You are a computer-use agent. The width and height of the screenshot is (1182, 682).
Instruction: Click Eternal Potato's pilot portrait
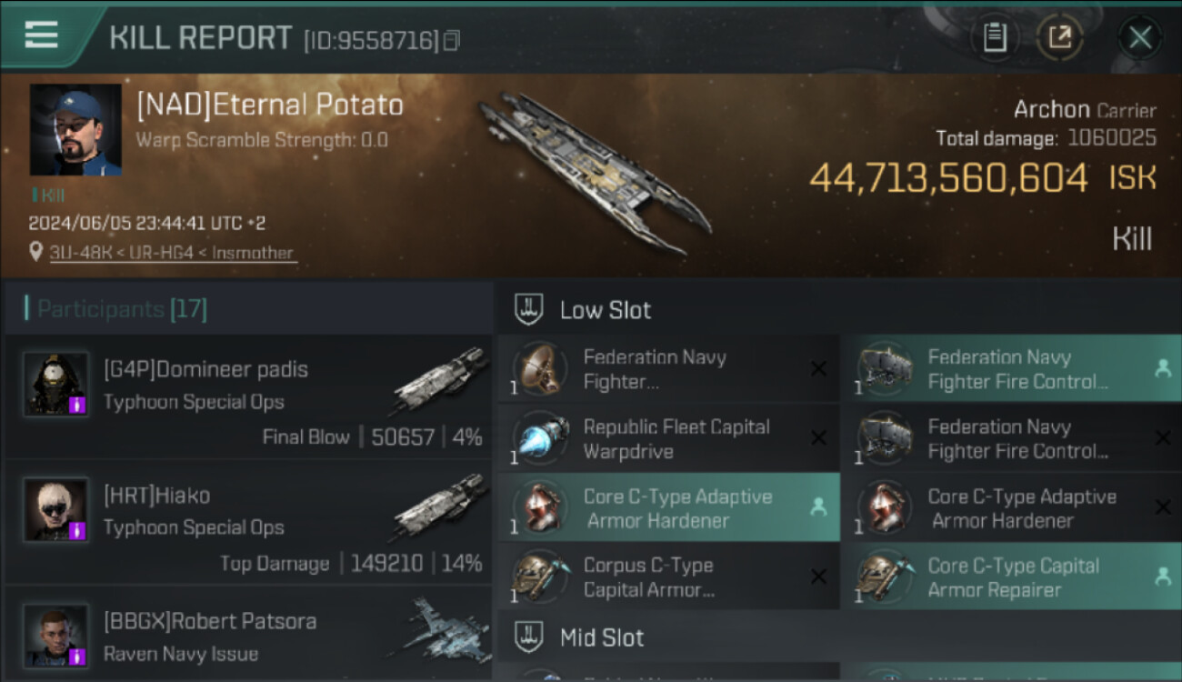[x=75, y=130]
